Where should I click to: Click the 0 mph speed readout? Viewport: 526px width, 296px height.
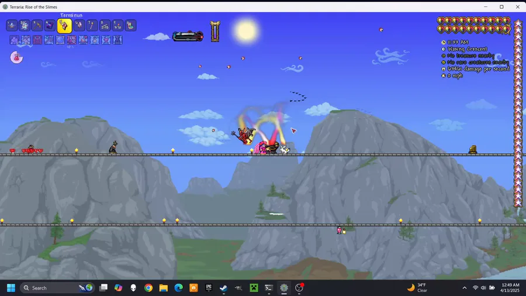(x=452, y=76)
